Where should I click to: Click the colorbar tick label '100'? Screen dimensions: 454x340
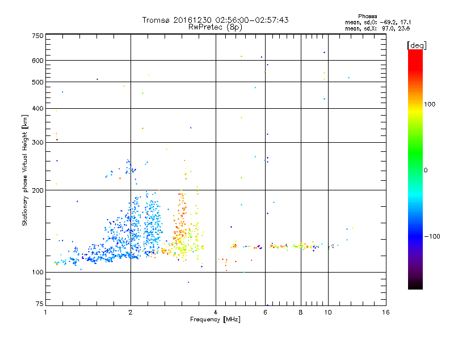(430, 104)
